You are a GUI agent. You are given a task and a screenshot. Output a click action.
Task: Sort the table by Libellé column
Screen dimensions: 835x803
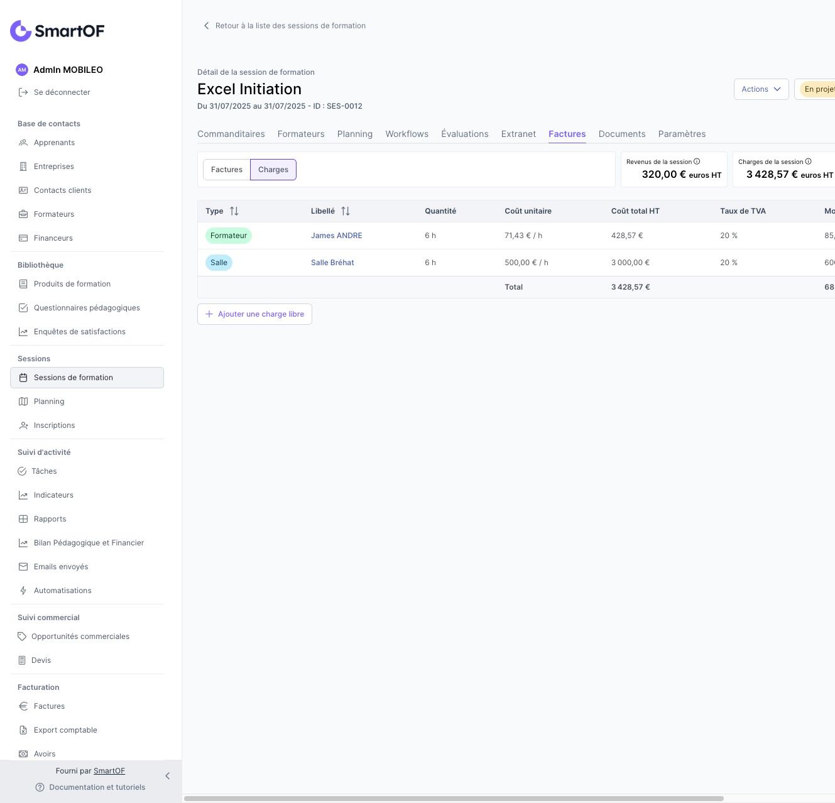[345, 211]
